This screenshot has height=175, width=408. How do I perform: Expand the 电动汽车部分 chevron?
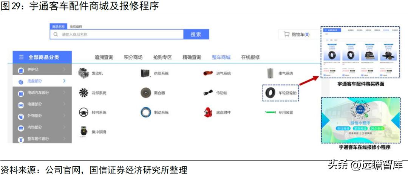pos(64,93)
